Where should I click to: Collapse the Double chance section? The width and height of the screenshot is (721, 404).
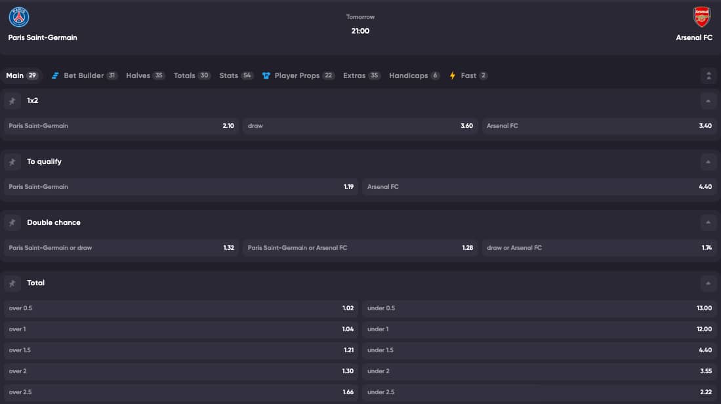(708, 222)
